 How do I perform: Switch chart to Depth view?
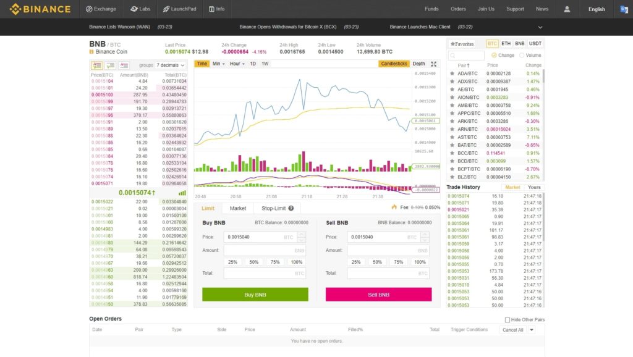[x=418, y=64]
